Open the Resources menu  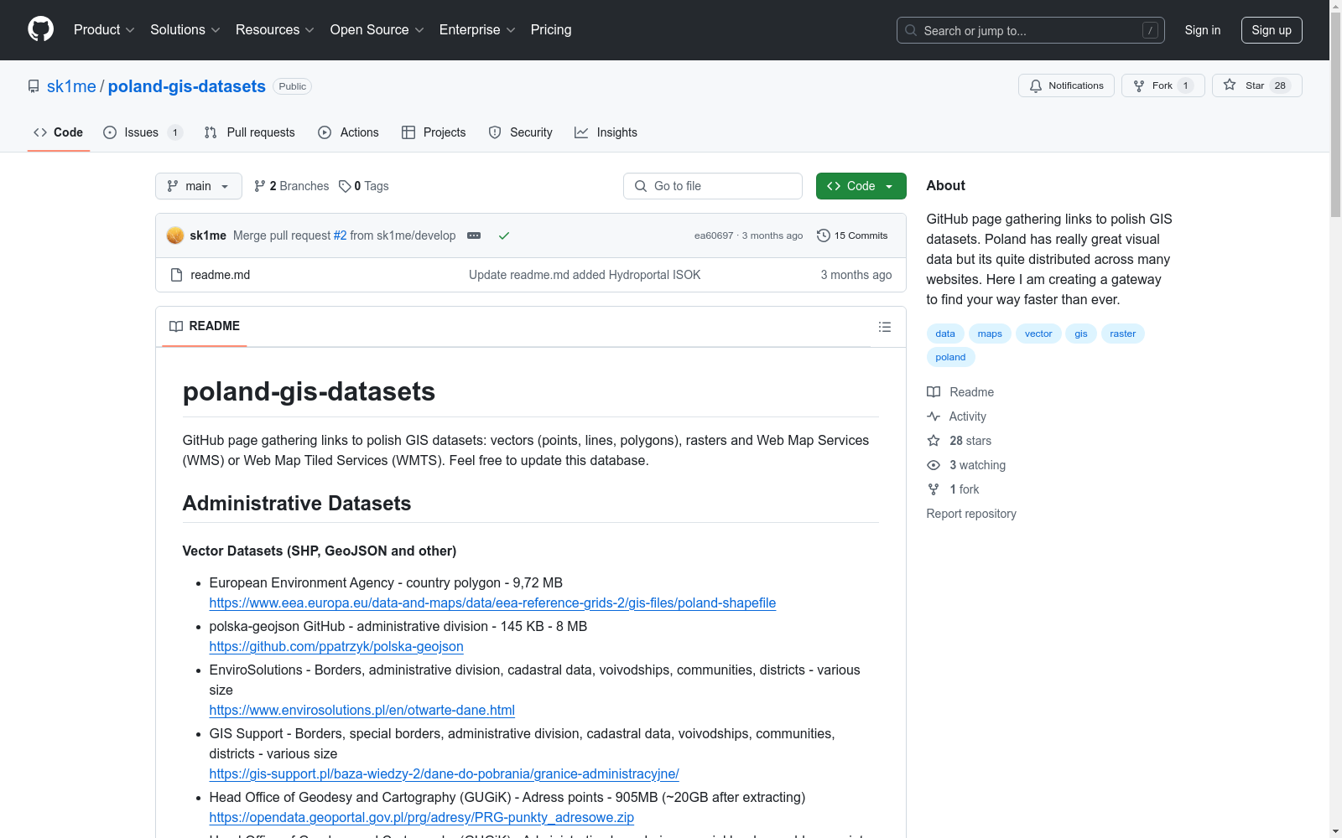click(274, 30)
